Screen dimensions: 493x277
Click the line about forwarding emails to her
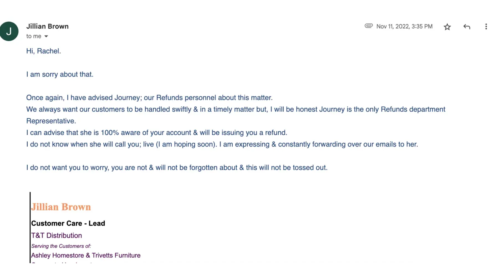point(222,144)
